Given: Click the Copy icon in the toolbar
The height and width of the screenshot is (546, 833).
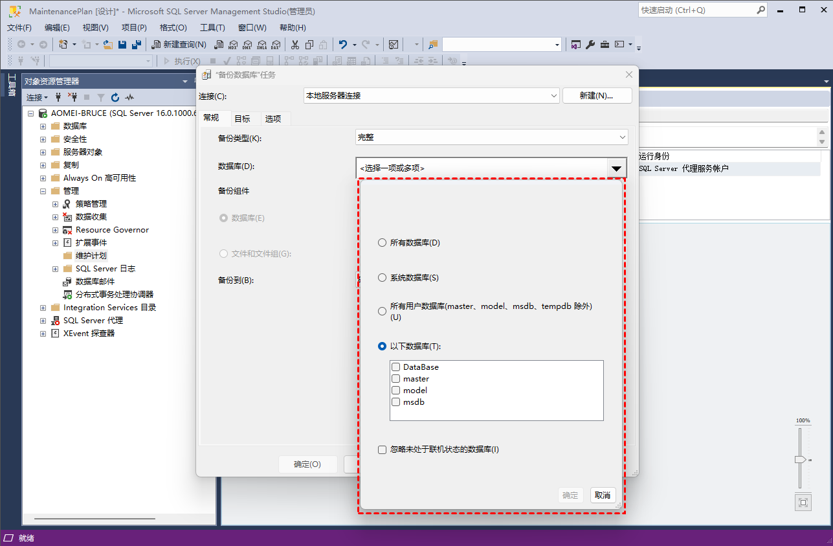Looking at the screenshot, I should 309,45.
